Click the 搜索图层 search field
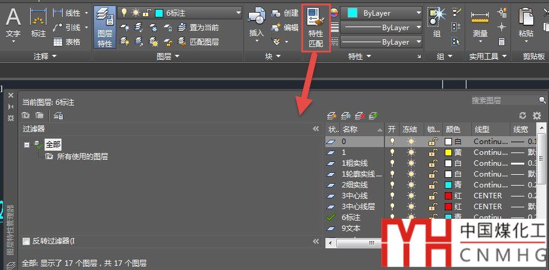The width and height of the screenshot is (549, 270). tap(504, 101)
